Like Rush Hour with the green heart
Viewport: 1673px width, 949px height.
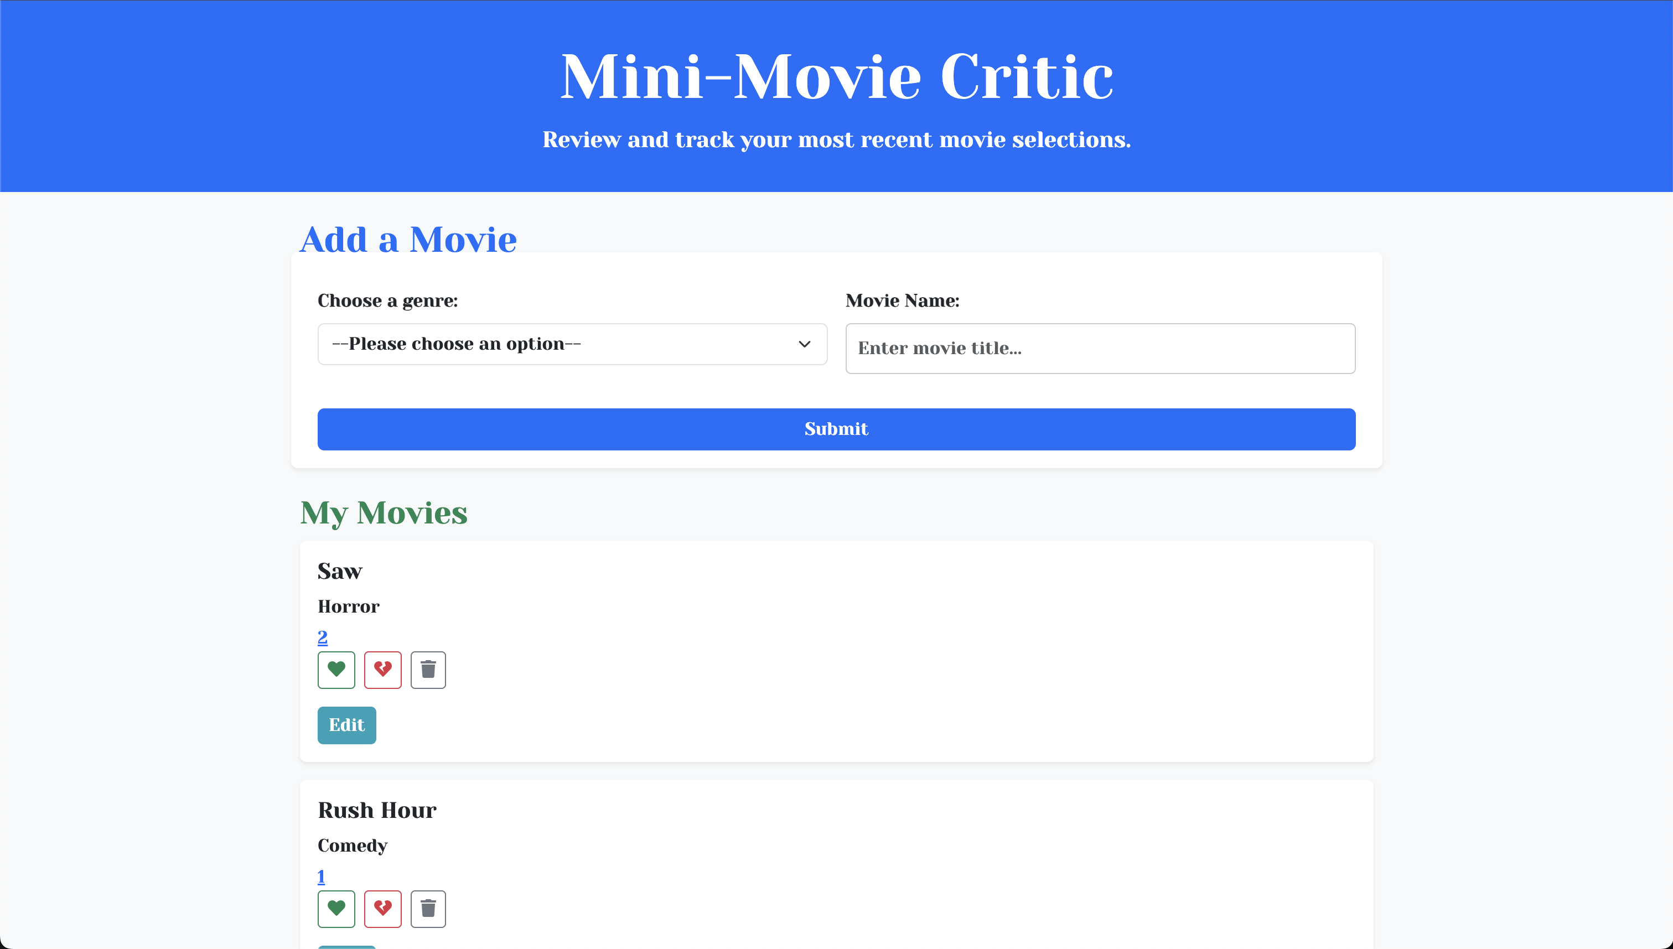[336, 909]
